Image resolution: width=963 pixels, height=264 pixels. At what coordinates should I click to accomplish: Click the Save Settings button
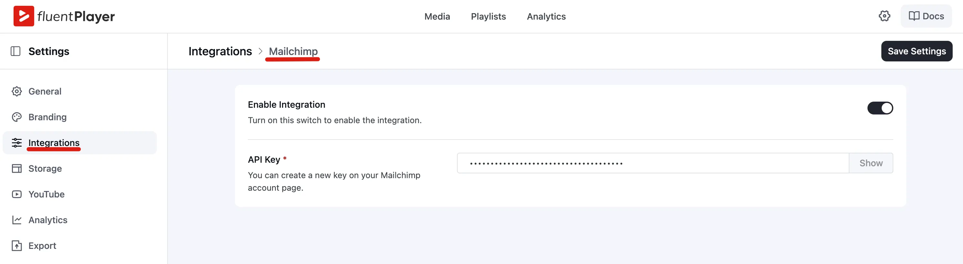point(917,51)
